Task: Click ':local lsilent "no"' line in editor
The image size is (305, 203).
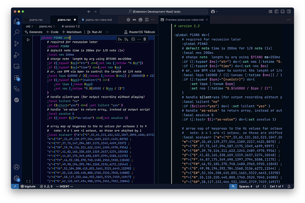Action: [63, 101]
